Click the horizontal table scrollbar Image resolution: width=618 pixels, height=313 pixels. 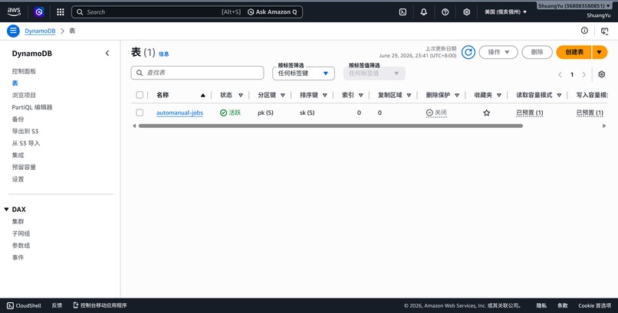(330, 126)
